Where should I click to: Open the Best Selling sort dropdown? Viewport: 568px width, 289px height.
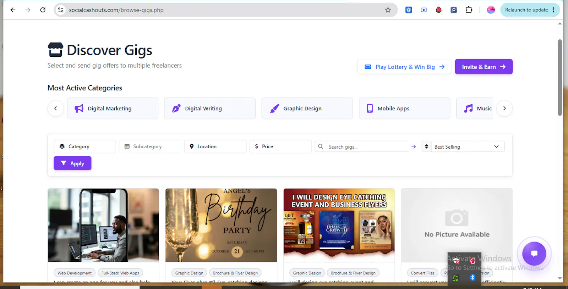click(x=463, y=147)
